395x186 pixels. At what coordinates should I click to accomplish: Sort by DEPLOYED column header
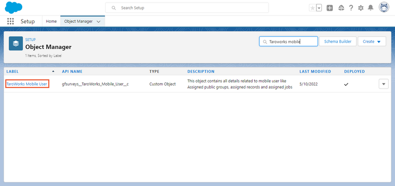355,71
